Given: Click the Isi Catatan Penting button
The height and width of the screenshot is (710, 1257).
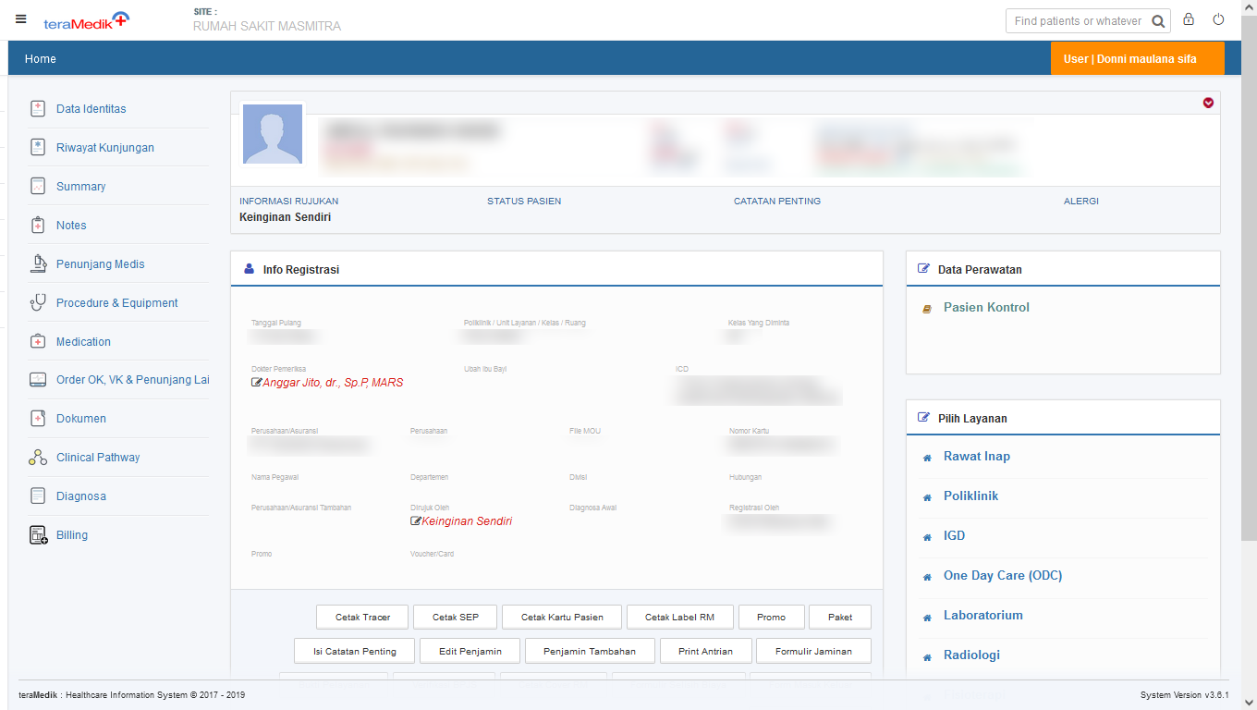Looking at the screenshot, I should coord(355,651).
